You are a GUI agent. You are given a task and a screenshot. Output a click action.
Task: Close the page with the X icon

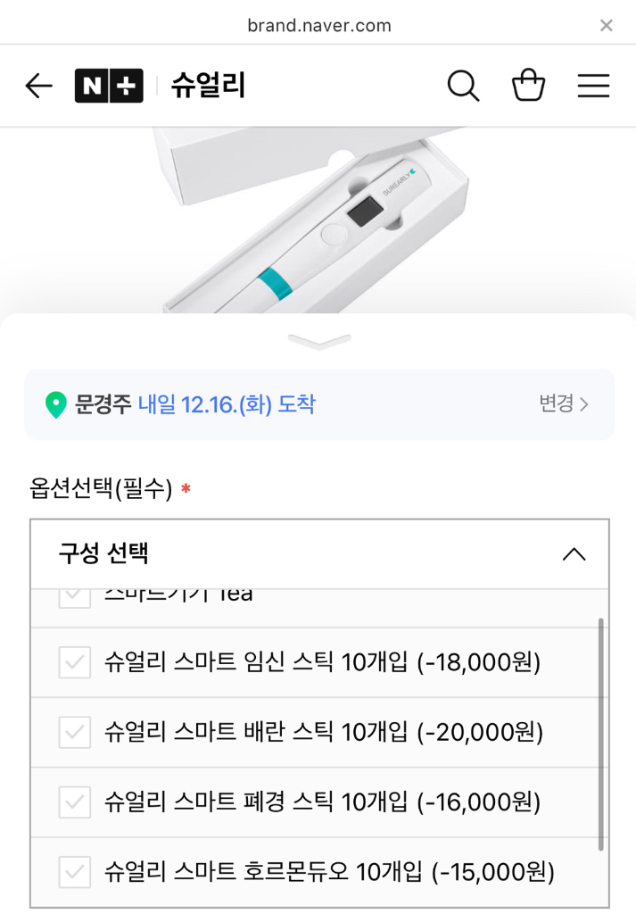pyautogui.click(x=606, y=25)
